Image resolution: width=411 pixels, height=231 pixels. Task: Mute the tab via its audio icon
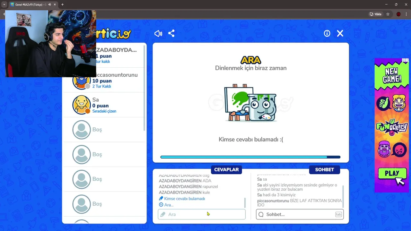point(49,4)
